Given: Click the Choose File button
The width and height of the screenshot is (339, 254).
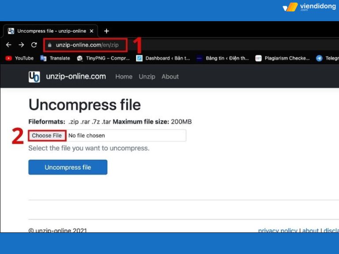Looking at the screenshot, I should [47, 135].
